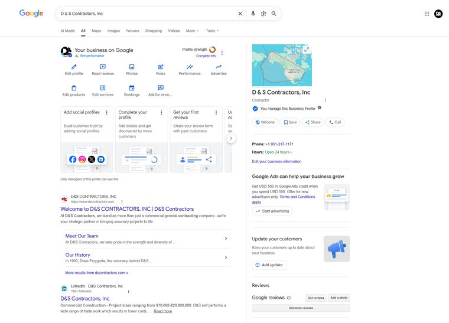Open LinkedIn D&S Contractors, Inc result
Screen dimensions: 449x323
coord(84,298)
